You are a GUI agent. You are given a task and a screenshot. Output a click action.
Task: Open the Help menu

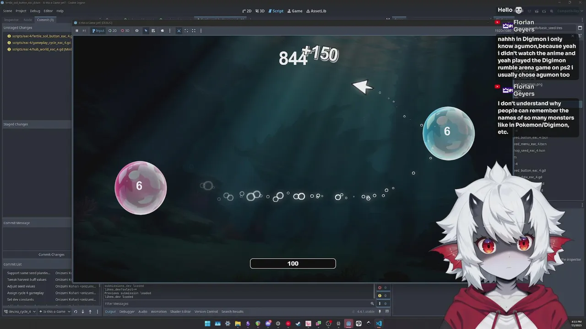pyautogui.click(x=60, y=11)
